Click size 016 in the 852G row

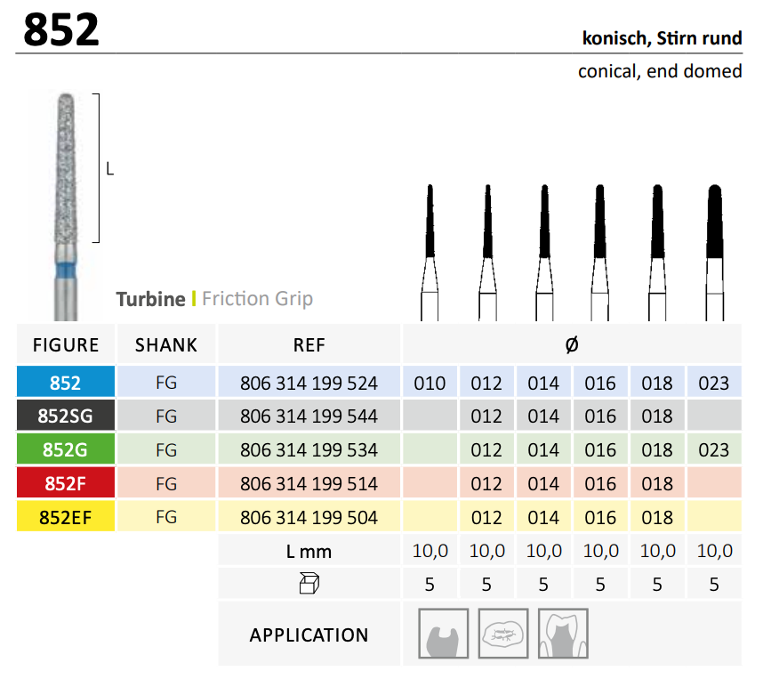point(600,449)
